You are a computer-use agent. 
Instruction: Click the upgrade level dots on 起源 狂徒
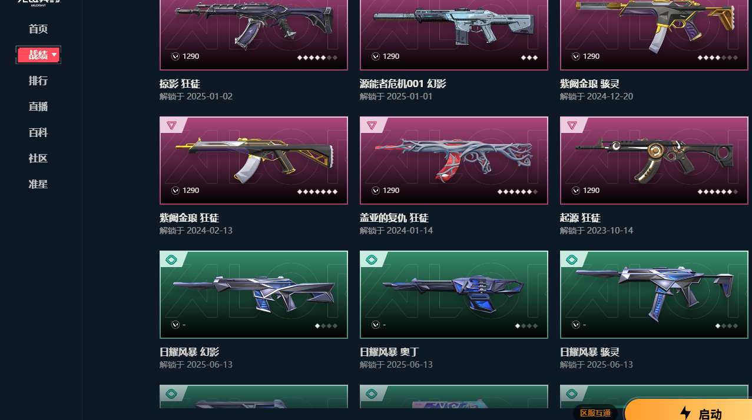pyautogui.click(x=717, y=192)
